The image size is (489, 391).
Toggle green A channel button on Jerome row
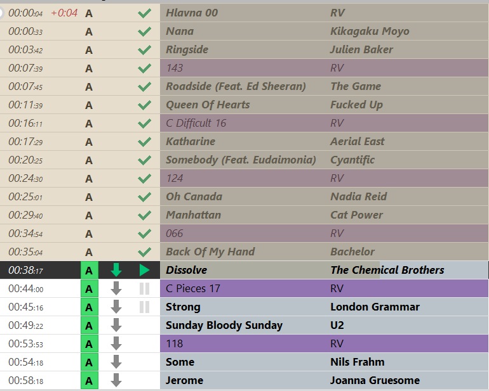90,380
